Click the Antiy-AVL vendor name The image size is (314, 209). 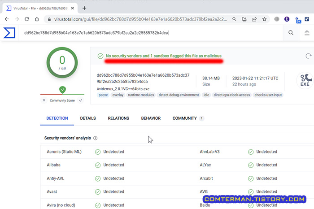click(56, 179)
